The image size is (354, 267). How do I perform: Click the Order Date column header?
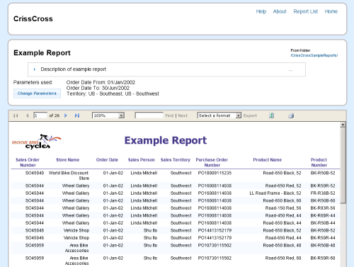click(x=107, y=160)
